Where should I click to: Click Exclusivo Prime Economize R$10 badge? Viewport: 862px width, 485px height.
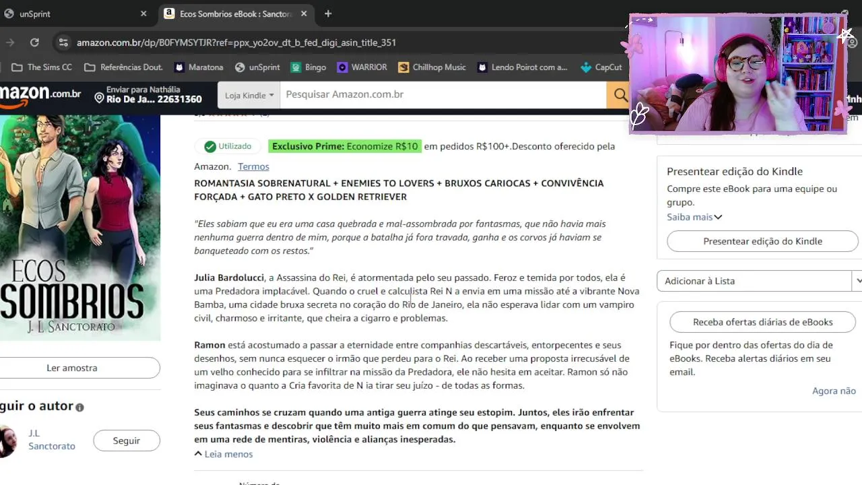pos(345,146)
